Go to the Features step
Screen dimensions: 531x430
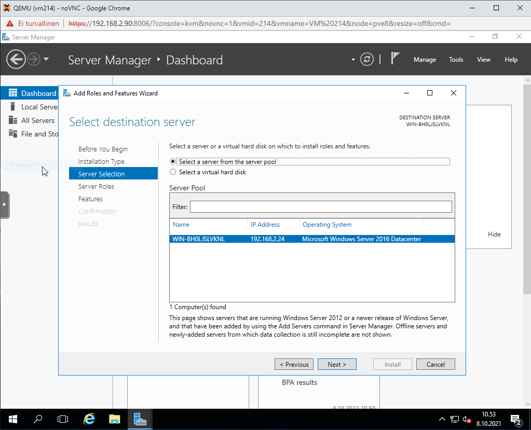[x=90, y=199]
